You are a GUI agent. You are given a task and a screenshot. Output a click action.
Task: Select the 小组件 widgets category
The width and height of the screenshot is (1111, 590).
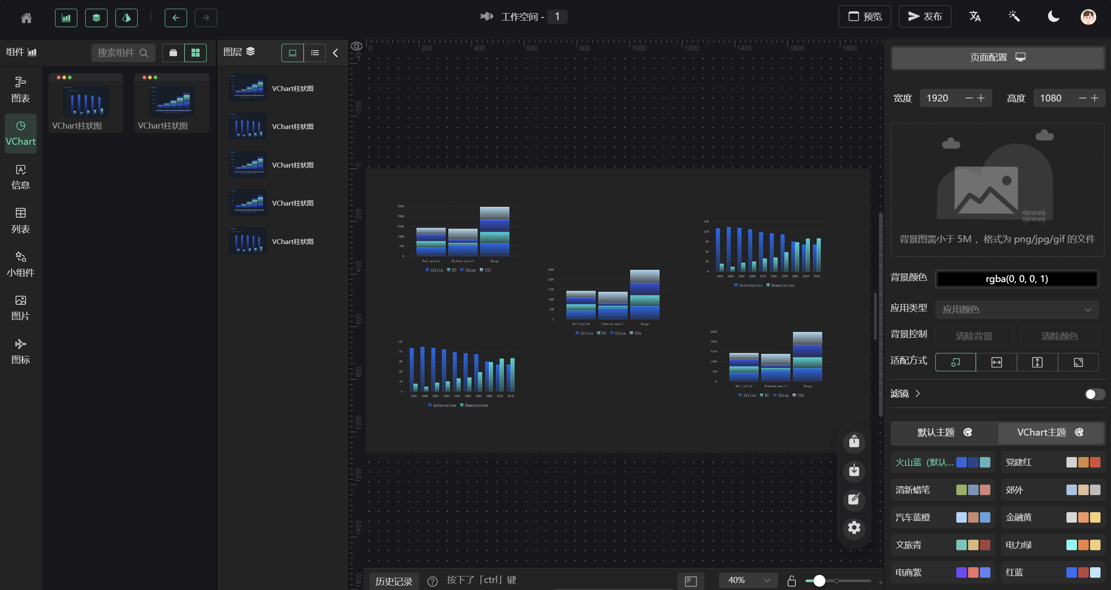click(21, 265)
